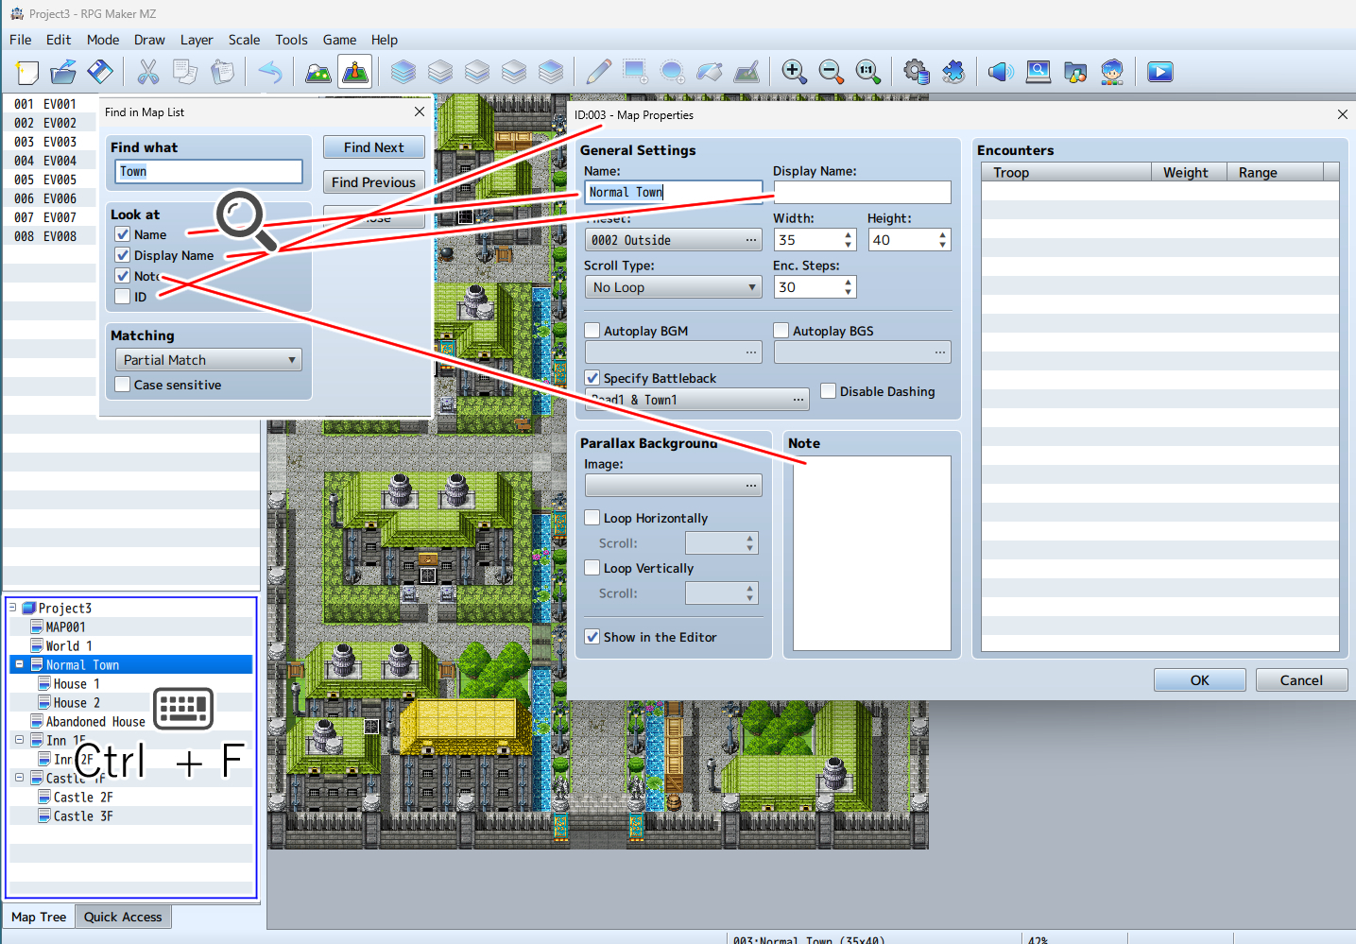Screen dimensions: 1356x944
Task: Enable the Case sensitive checkbox
Action: (123, 385)
